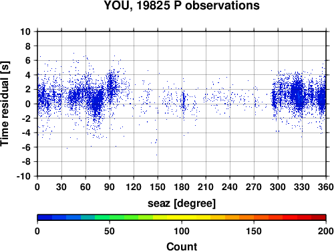The height and width of the screenshot is (251, 334).
Task: Click the x-axis tick label 330
Action: tap(302, 187)
